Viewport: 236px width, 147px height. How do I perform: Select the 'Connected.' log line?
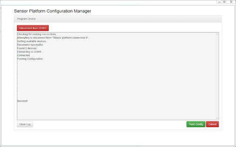(24, 55)
